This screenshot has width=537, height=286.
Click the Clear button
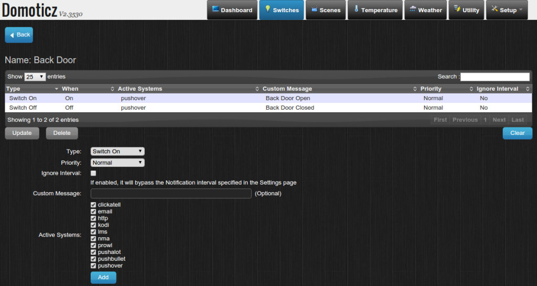(518, 133)
